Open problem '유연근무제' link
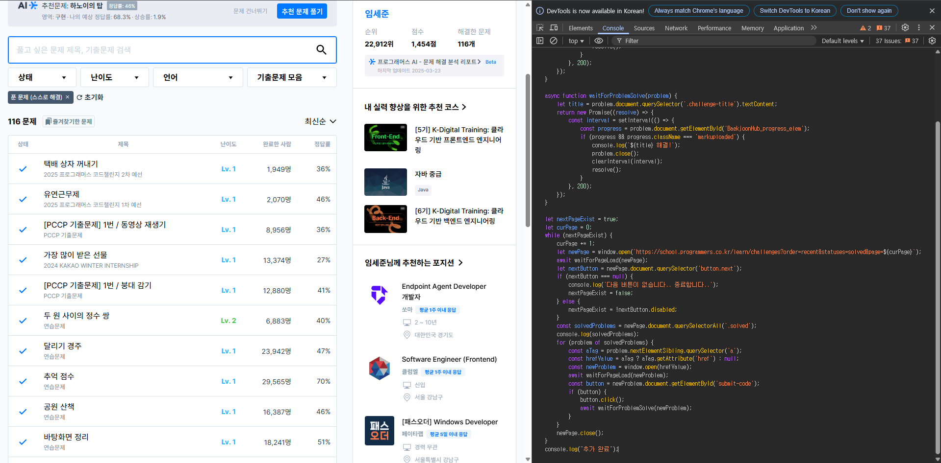 click(61, 194)
